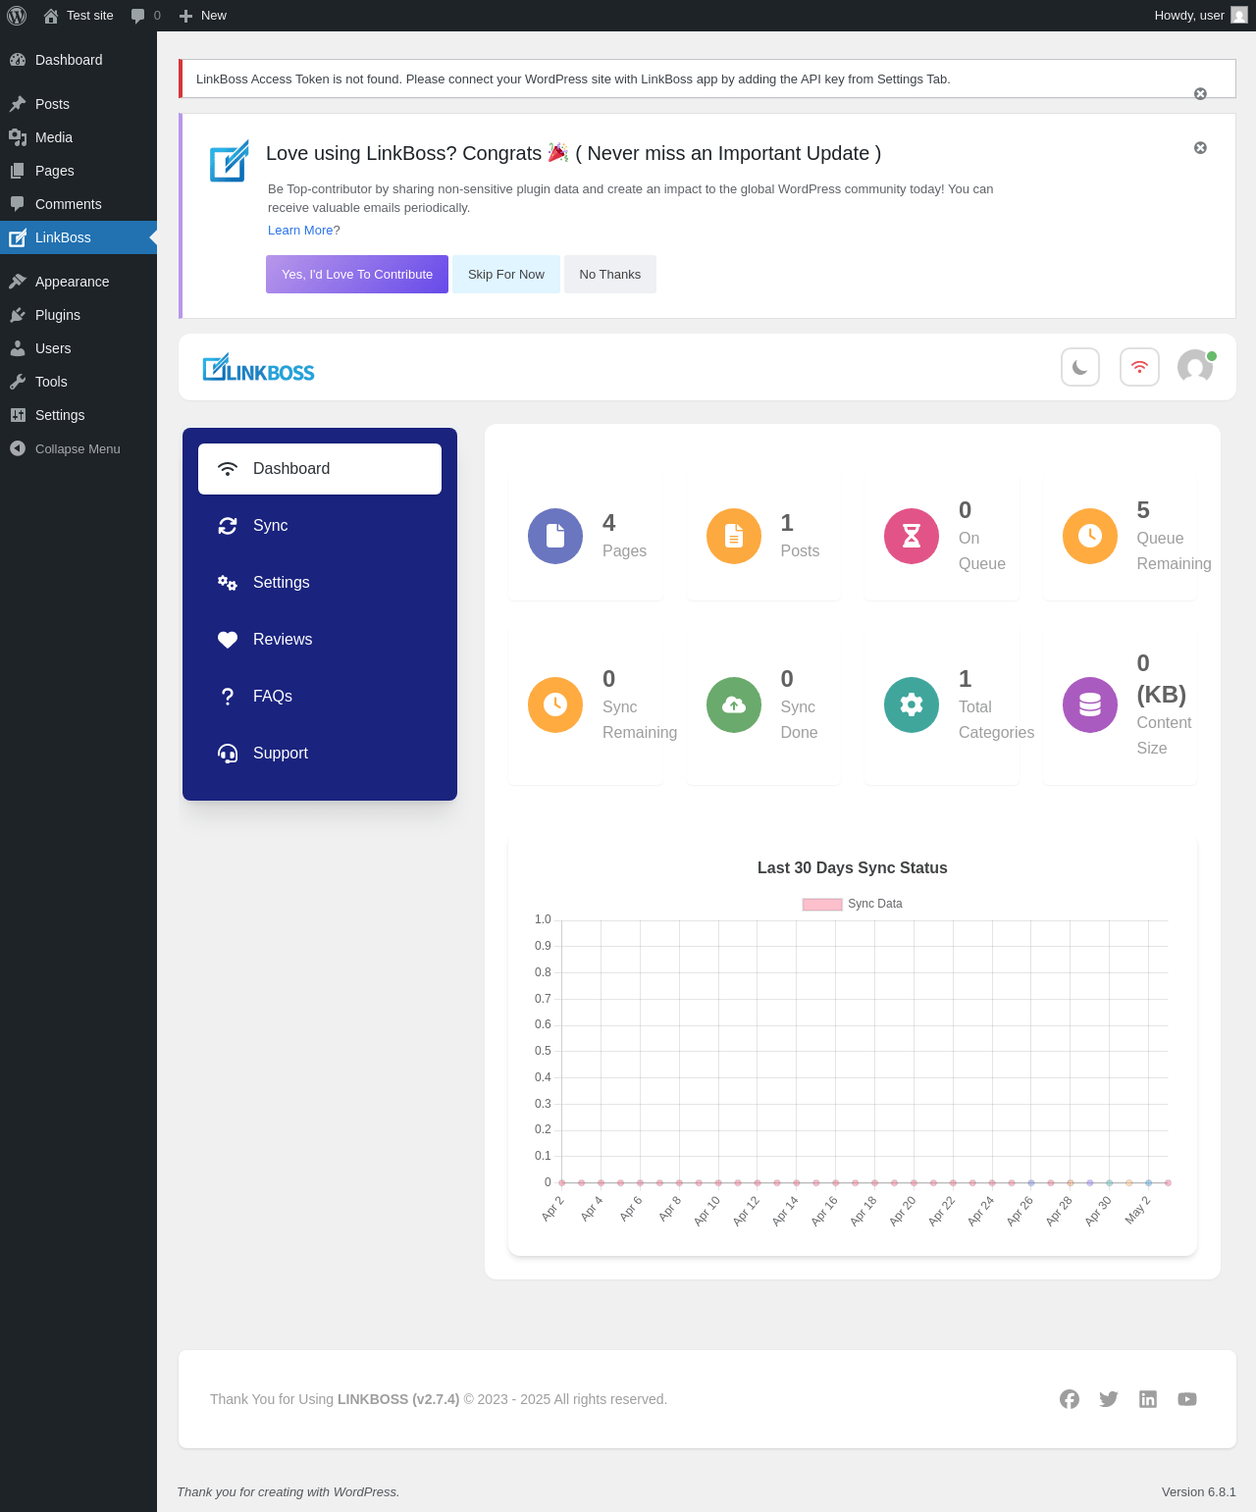Click the Apr 2 chart data point
This screenshot has height=1512, width=1256.
point(561,1183)
